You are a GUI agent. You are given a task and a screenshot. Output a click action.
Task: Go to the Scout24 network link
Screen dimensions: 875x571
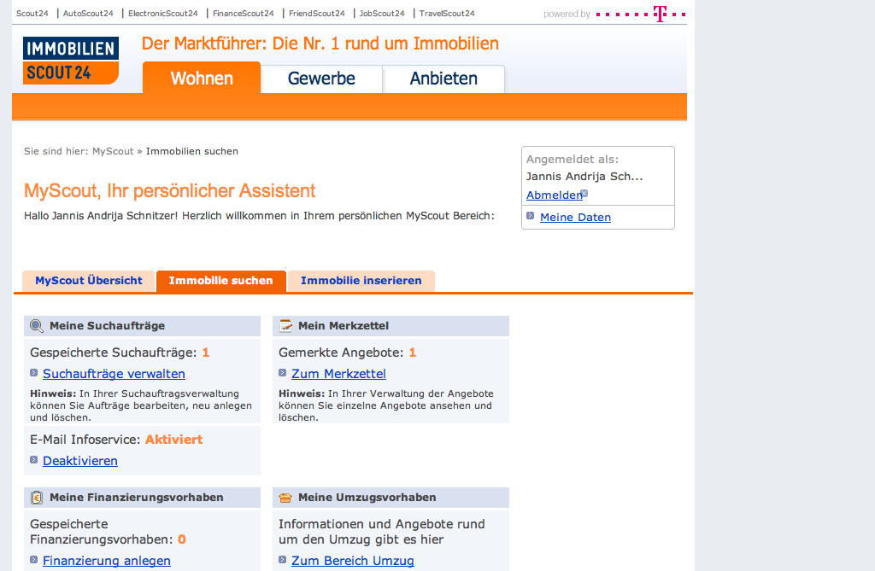point(32,14)
